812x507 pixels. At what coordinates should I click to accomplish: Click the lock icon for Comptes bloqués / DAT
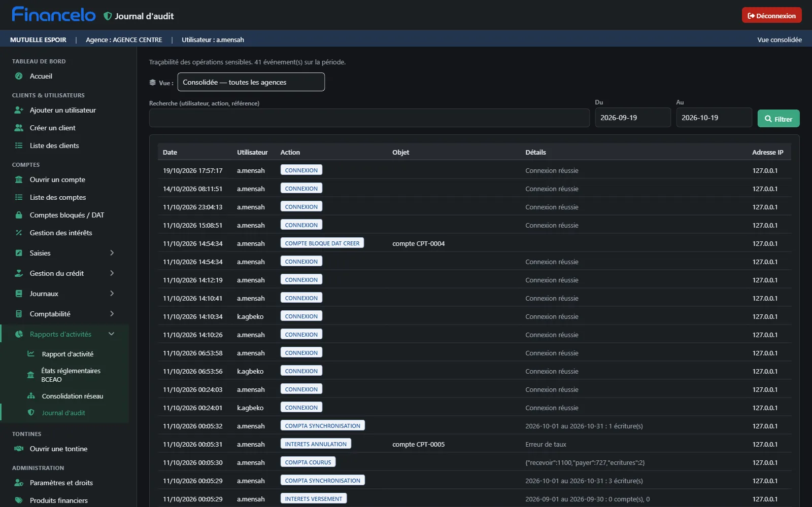pos(19,215)
